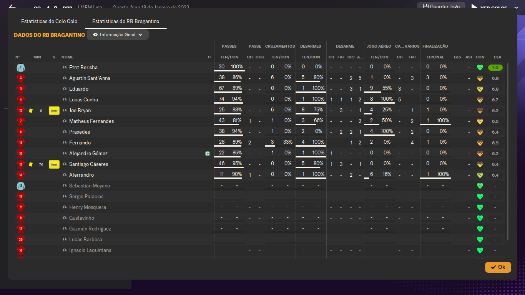The width and height of the screenshot is (525, 295).
Task: Click Eduardo's red shirt icon
Action: click(21, 89)
